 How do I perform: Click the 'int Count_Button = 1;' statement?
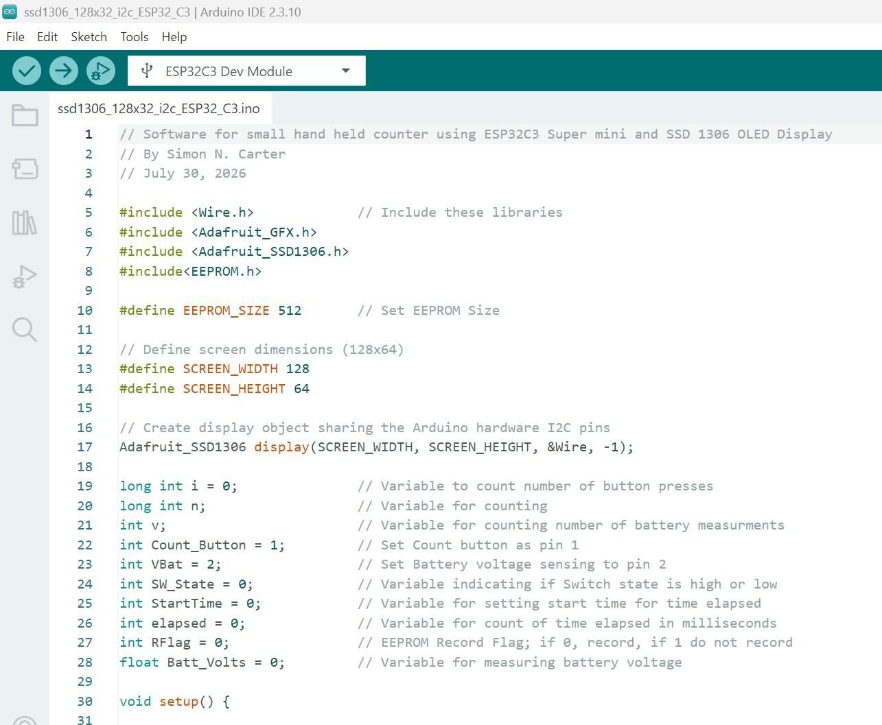tap(202, 545)
